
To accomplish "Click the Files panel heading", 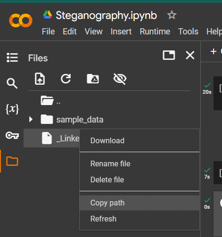I will (38, 58).
